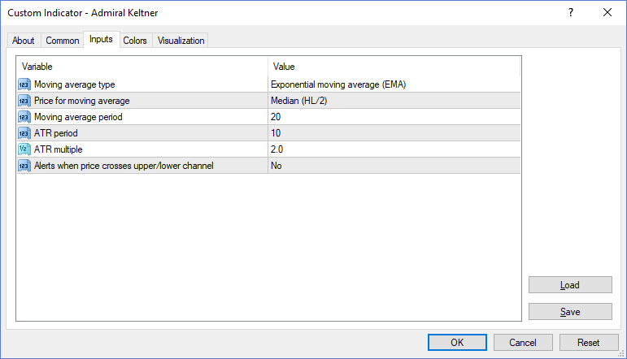Go to the Colors tab
Viewport: 627px width, 359px height.
(135, 41)
